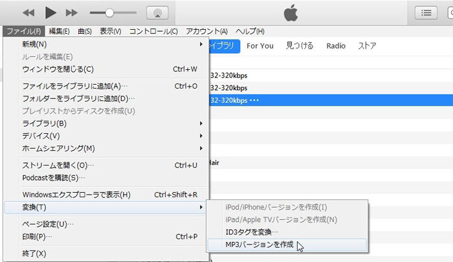The image size is (453, 262).
Task: Quit via 終了(X) menu item
Action: tap(106, 254)
